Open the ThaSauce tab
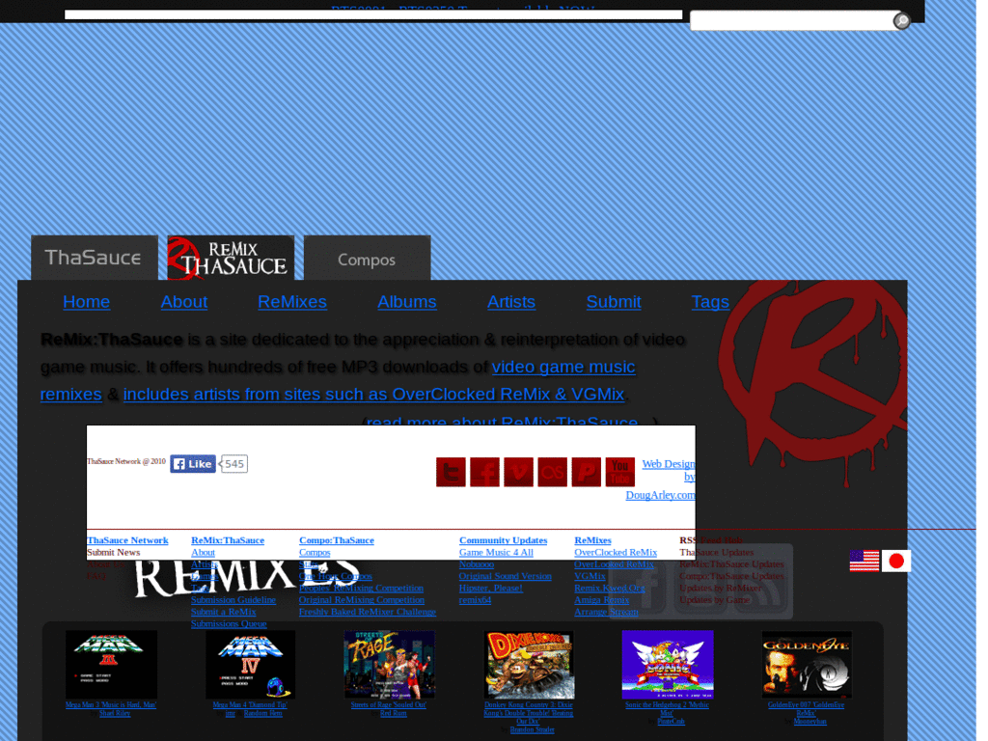This screenshot has width=988, height=741. pos(95,258)
